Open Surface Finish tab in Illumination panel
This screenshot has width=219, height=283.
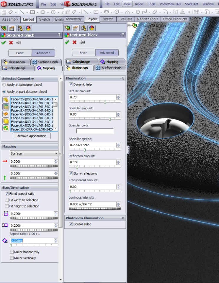(x=109, y=68)
